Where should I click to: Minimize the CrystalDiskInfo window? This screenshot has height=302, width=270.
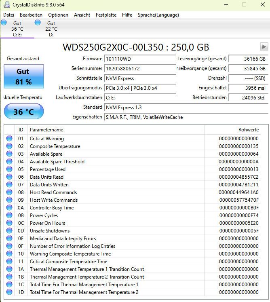pyautogui.click(x=226, y=4)
